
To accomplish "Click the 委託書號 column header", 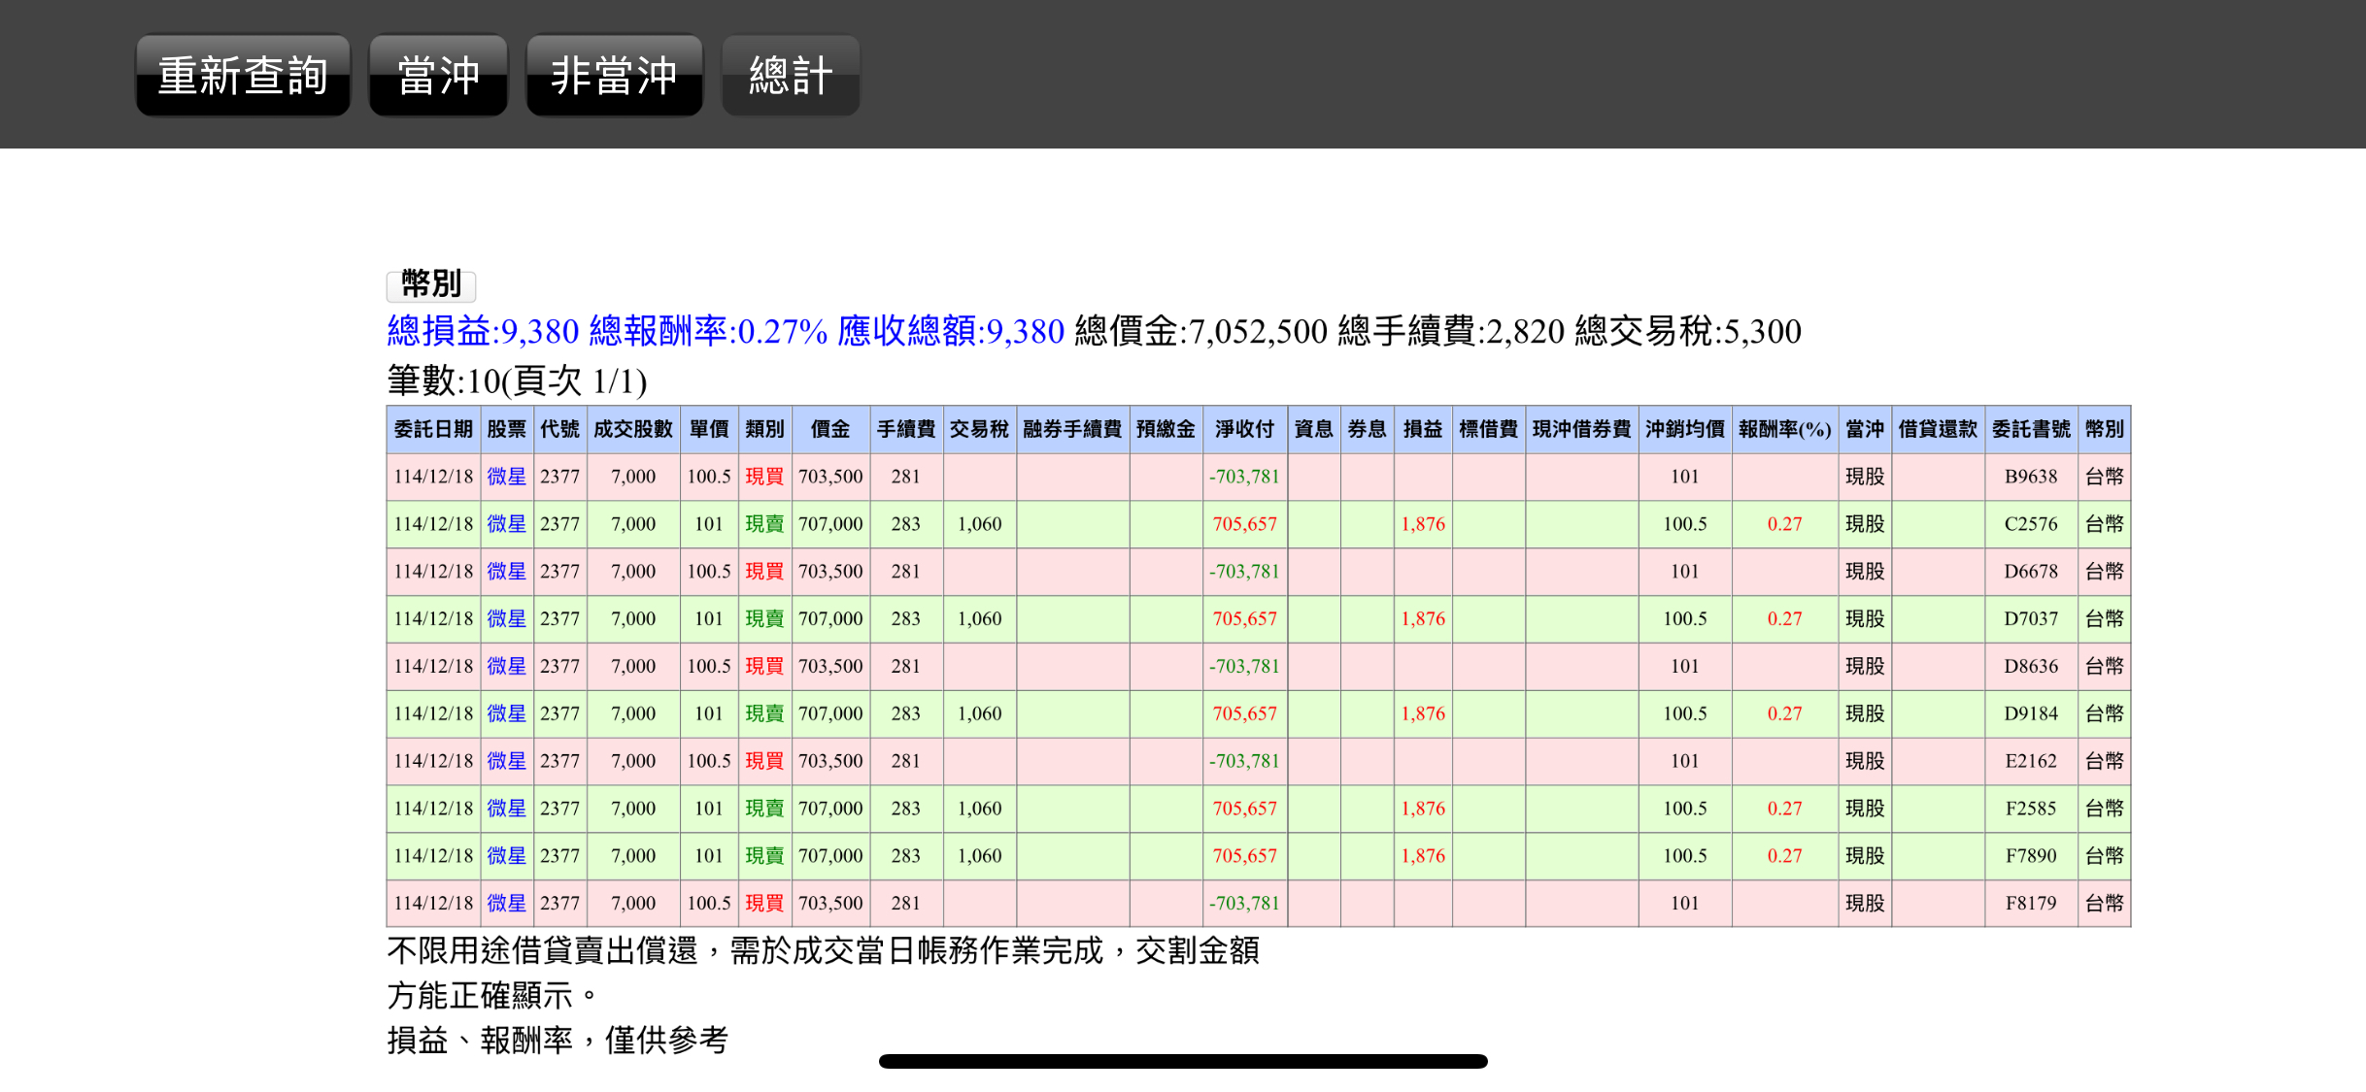I will pyautogui.click(x=2031, y=429).
